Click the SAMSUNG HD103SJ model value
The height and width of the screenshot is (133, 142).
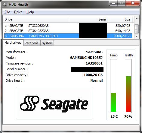(x=86, y=58)
